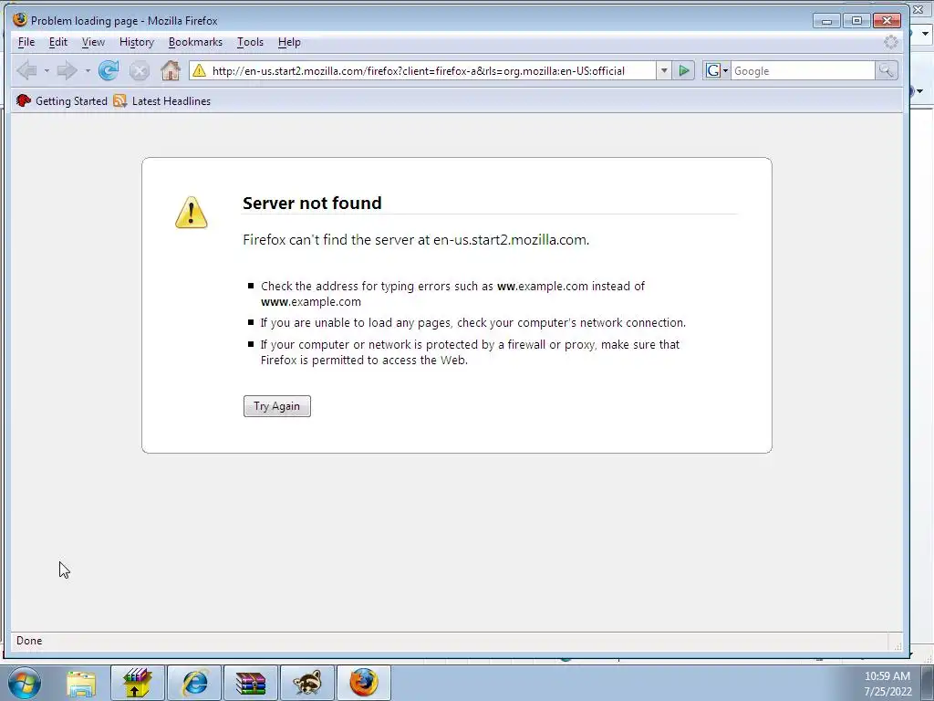Maximize the Firefox window

856,21
